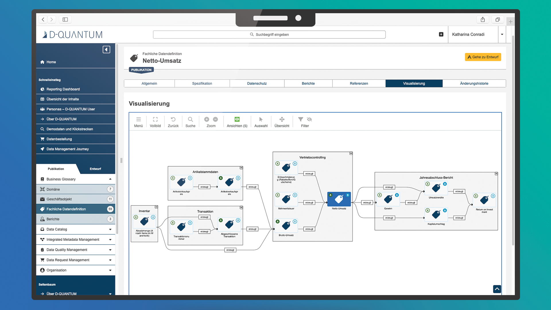Toggle the hidden-filter crossed eye icon
551x310 pixels.
click(x=309, y=119)
